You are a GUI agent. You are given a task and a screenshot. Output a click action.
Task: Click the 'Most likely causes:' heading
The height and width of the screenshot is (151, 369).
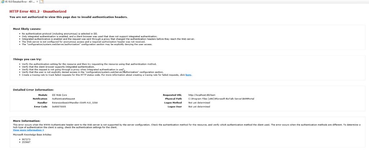coord(27,28)
